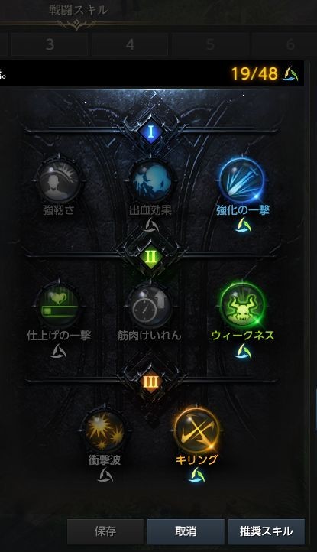
Task: Click the level emblem under キリング
Action: 196,476
